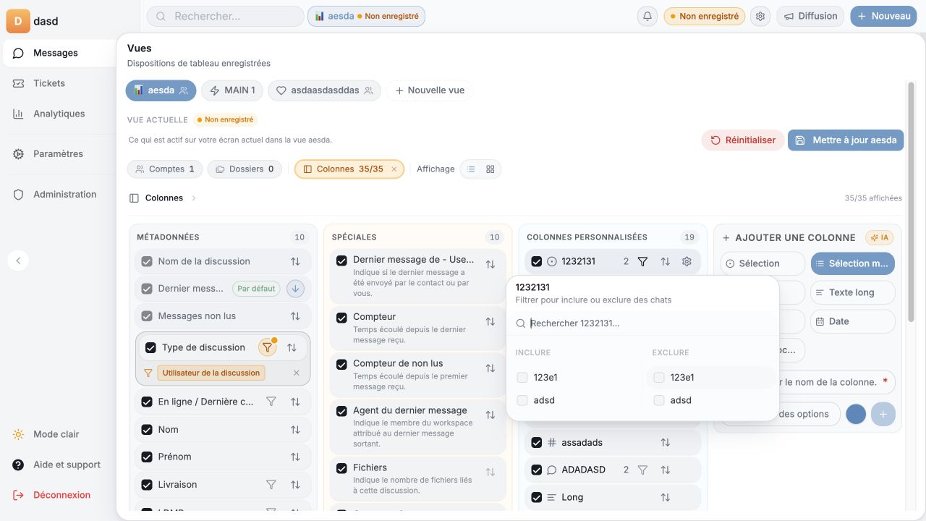926x521 pixels.
Task: Open the Dossiers 0 filter chip
Action: pos(245,169)
